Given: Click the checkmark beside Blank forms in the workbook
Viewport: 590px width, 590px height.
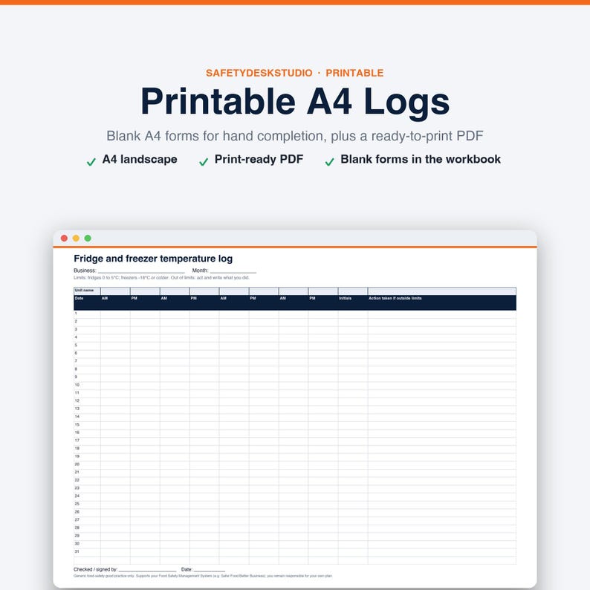Looking at the screenshot, I should click(x=330, y=162).
